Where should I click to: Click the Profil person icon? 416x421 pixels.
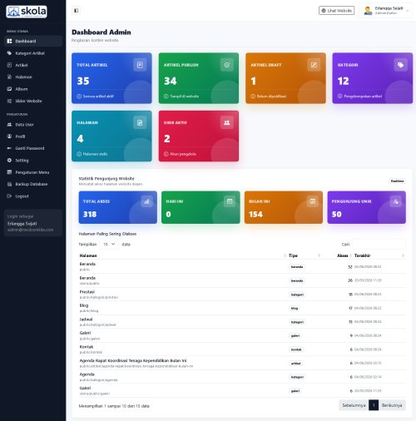[9, 136]
